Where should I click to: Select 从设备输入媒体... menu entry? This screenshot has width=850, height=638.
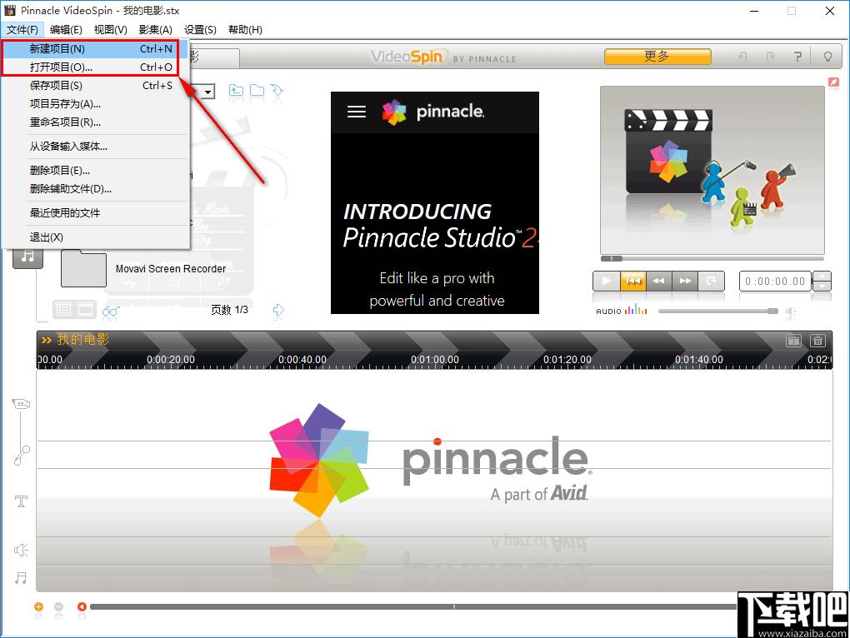pos(95,147)
